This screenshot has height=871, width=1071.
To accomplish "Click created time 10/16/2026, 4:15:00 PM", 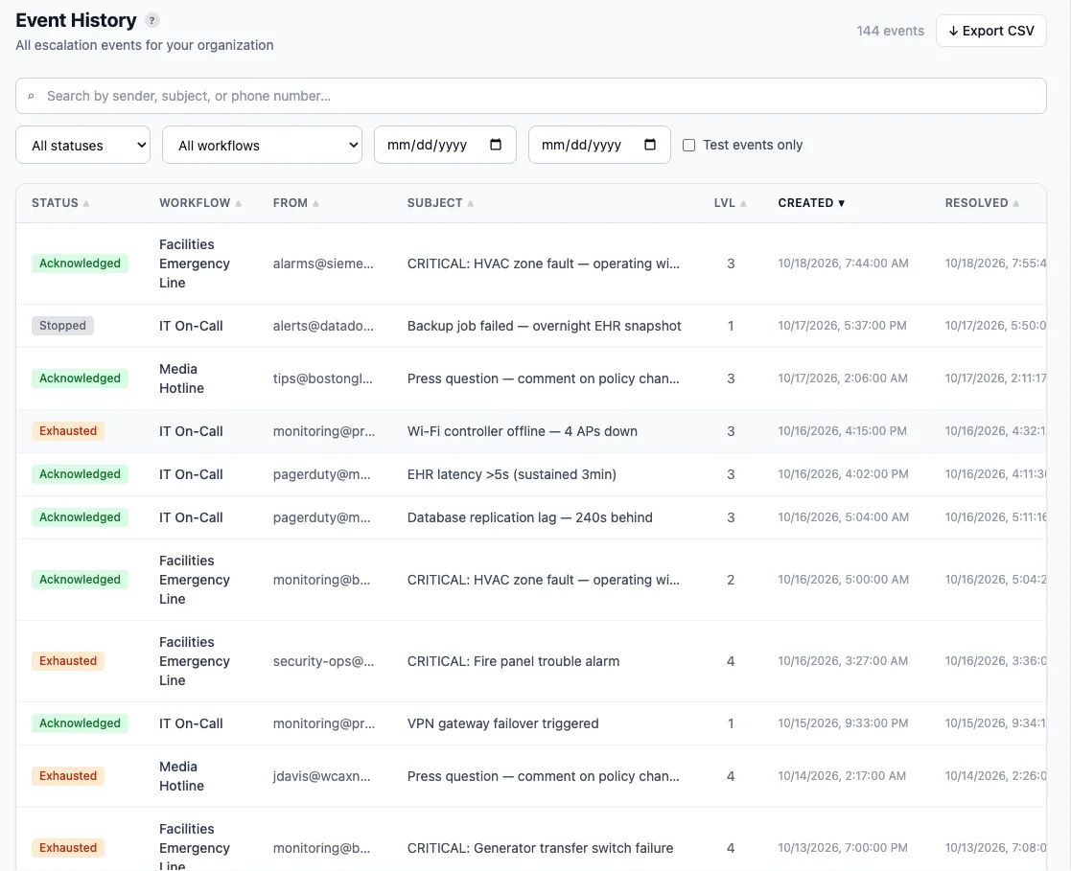I will [842, 431].
